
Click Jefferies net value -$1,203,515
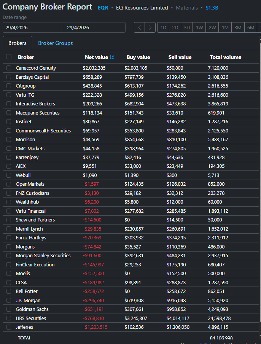tap(95, 327)
